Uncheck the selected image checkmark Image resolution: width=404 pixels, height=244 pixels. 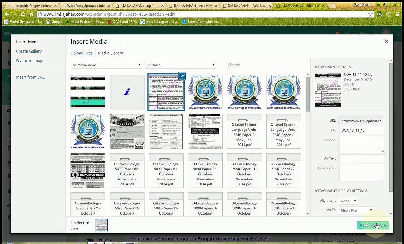coord(182,76)
